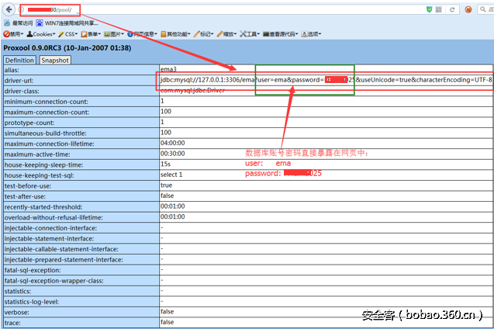Open the 图片 (Images) toolbar menu
Image resolution: width=494 pixels, height=329 pixels.
click(x=118, y=34)
